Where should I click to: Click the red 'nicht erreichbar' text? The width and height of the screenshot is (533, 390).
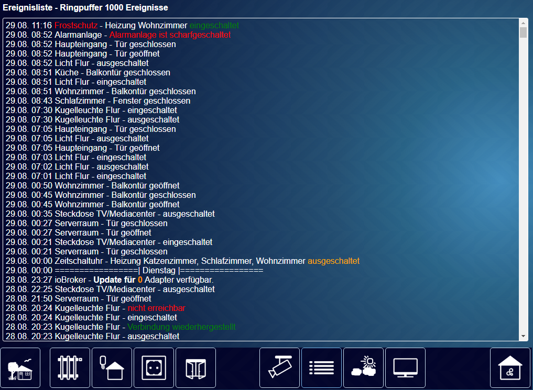pos(156,308)
